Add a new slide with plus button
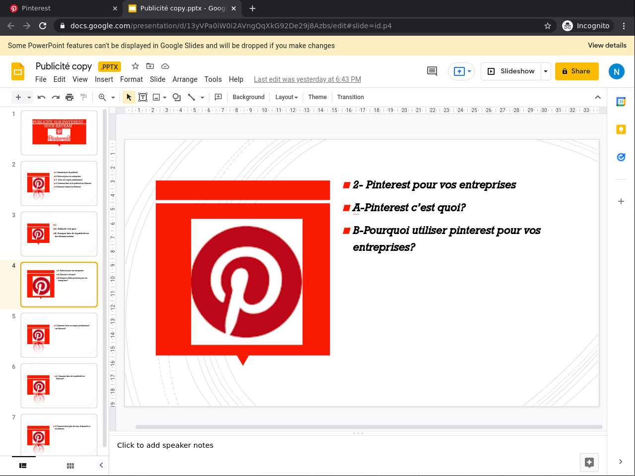 tap(18, 97)
